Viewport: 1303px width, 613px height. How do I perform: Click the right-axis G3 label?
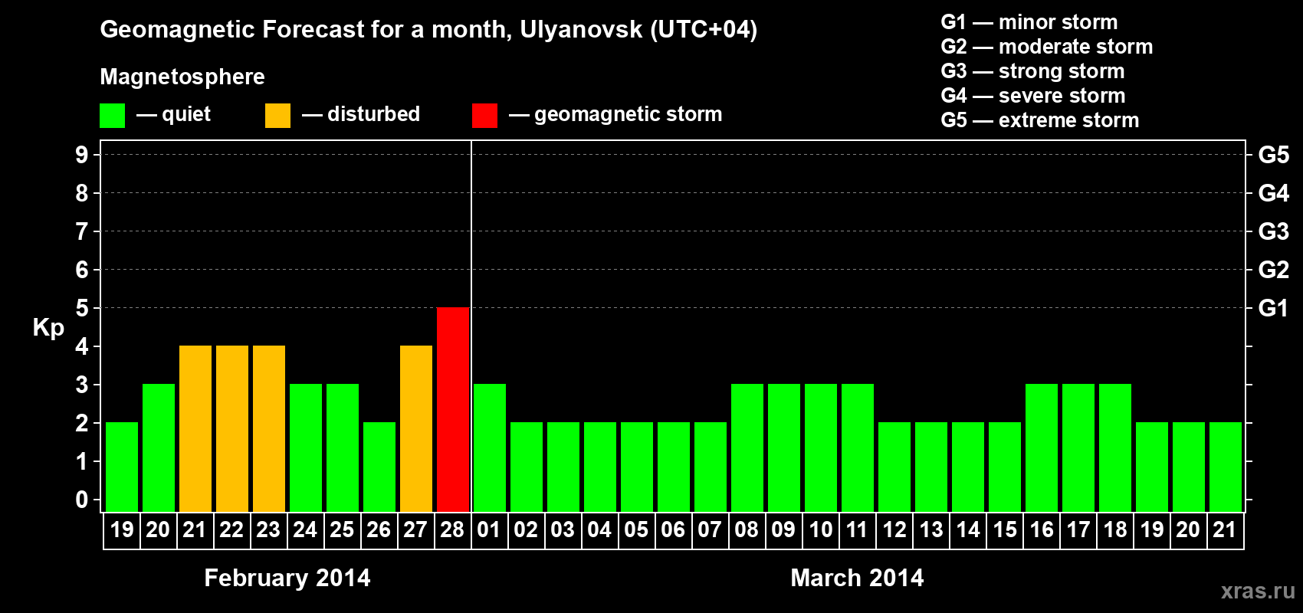[1273, 231]
